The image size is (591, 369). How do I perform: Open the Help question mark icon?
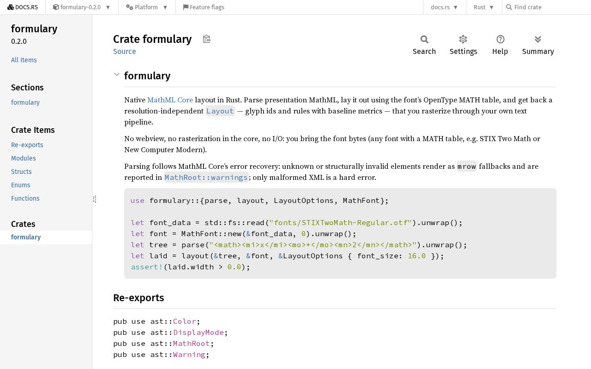[x=500, y=39]
